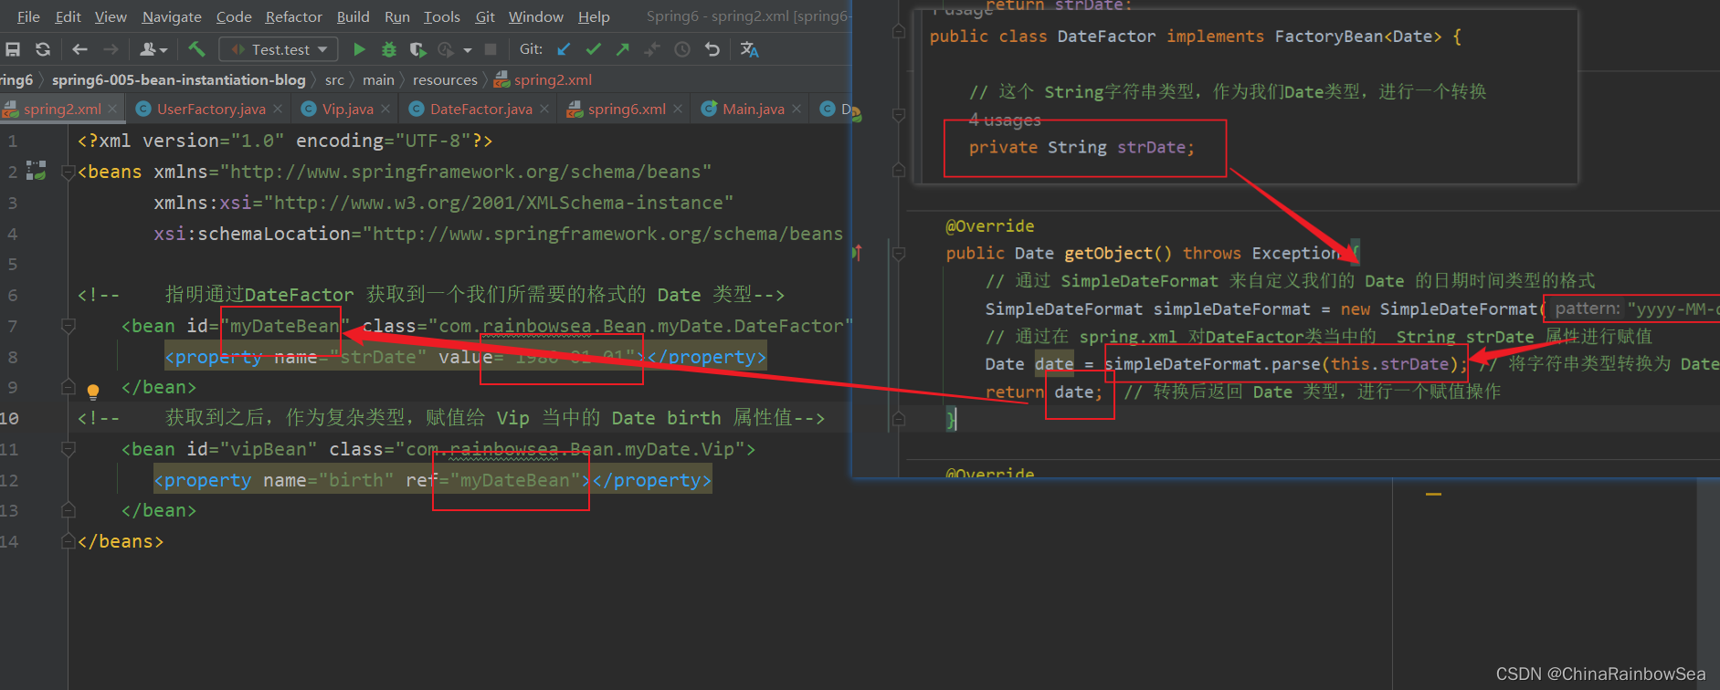
Task: Expand the profiler run options dropdown arrow
Action: pyautogui.click(x=468, y=50)
